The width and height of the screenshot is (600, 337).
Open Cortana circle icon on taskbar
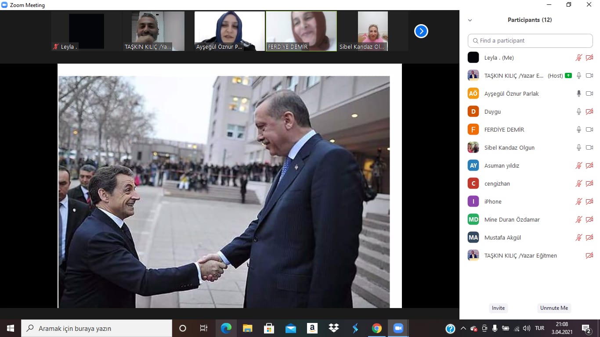click(x=183, y=328)
